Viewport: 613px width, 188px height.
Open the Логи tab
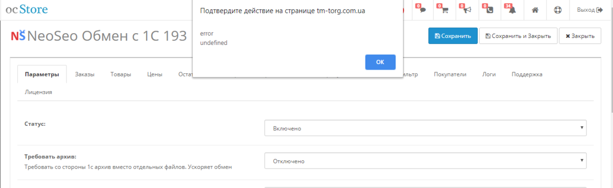(x=489, y=74)
